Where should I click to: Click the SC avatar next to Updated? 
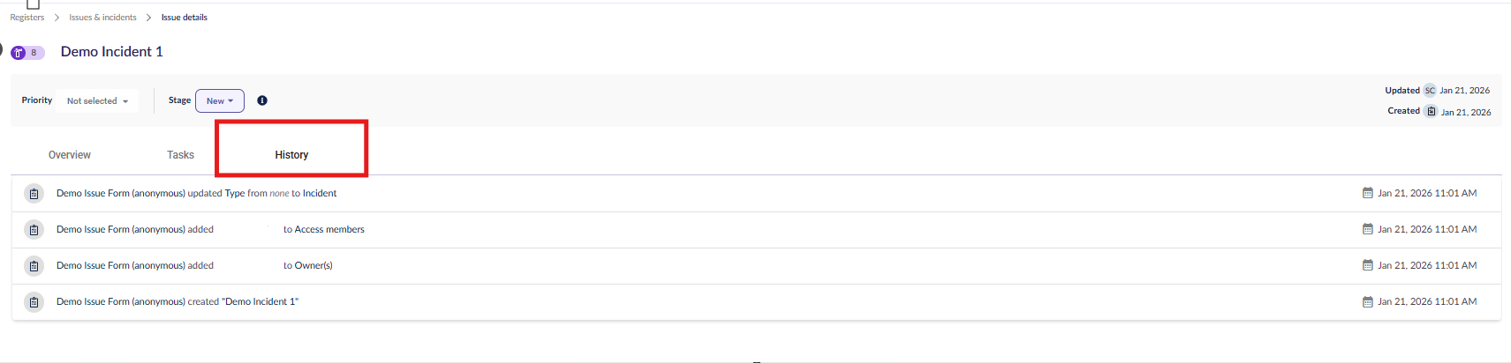tap(1430, 91)
